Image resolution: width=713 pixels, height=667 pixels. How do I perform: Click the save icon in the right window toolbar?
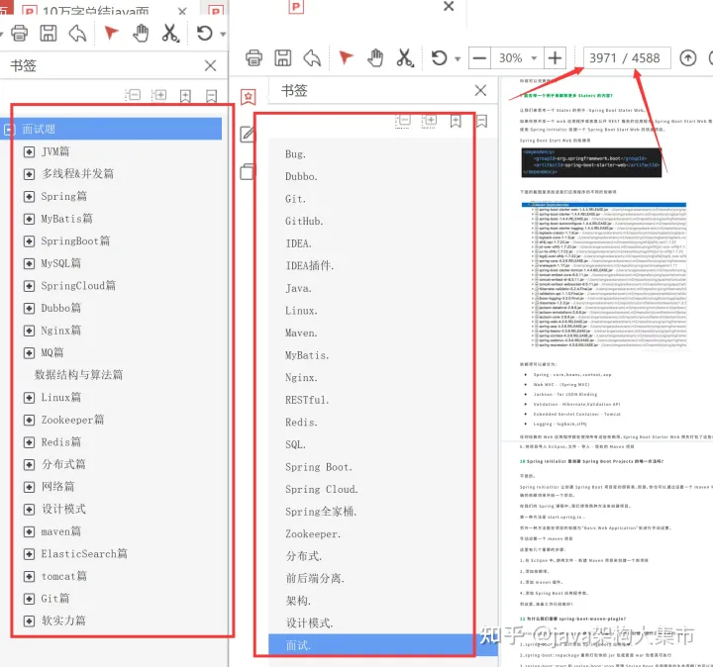click(x=283, y=57)
